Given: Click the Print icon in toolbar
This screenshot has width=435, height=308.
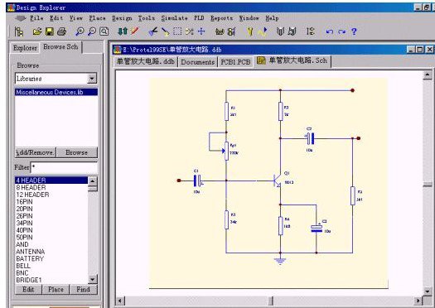Looking at the screenshot, I should 61,31.
